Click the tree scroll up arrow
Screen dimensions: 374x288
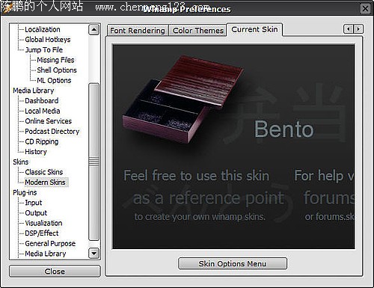(x=93, y=30)
